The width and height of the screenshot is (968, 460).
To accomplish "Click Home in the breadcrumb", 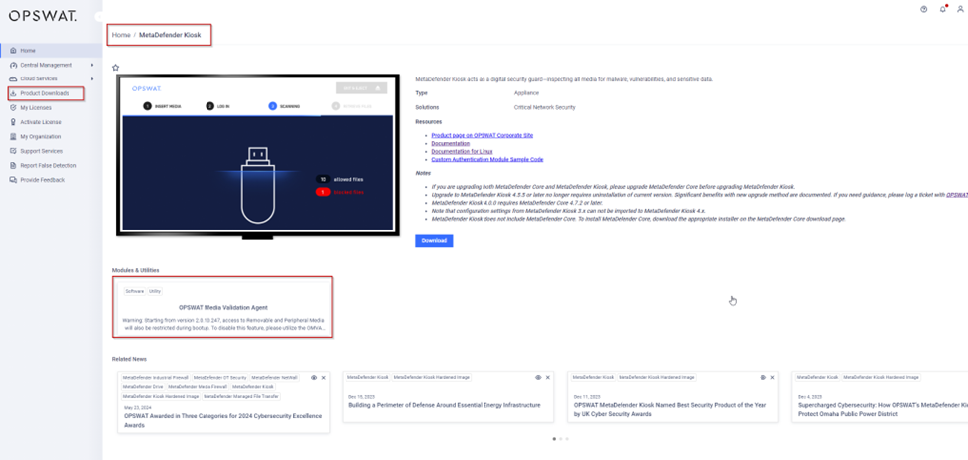I will tap(121, 35).
